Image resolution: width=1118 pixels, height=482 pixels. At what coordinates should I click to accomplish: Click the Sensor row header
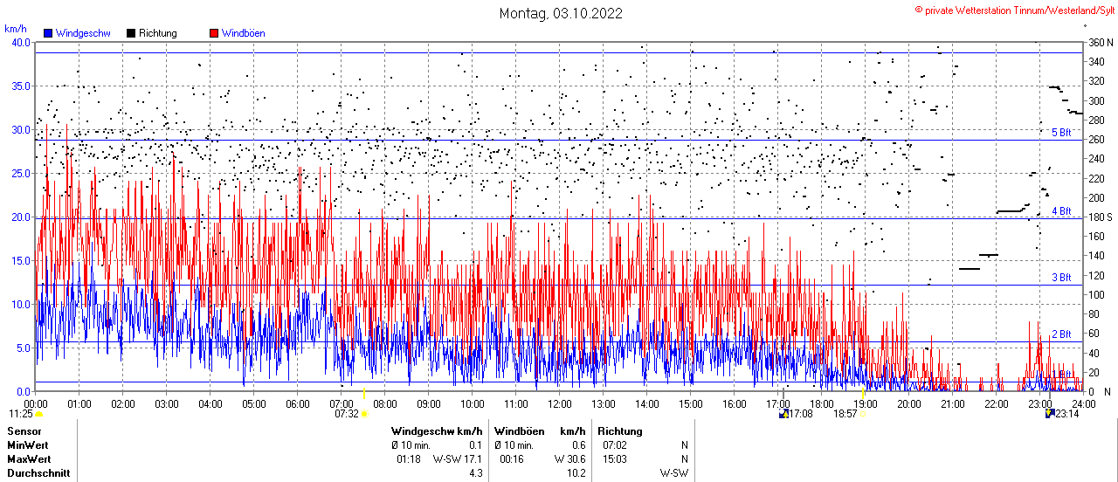click(x=24, y=431)
